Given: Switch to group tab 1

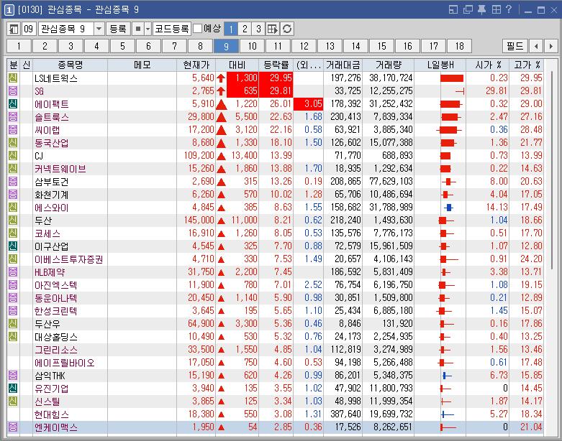Looking at the screenshot, I should click(x=19, y=46).
